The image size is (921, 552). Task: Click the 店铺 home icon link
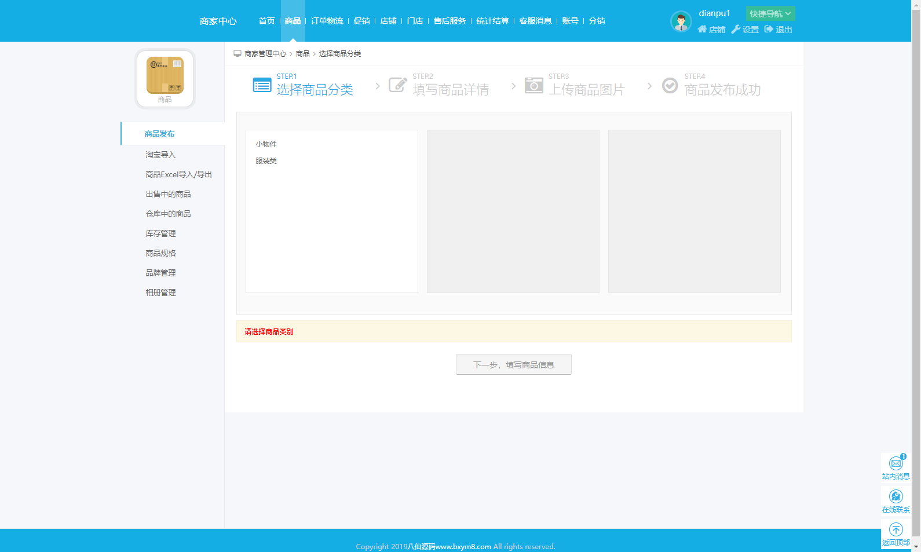(702, 30)
